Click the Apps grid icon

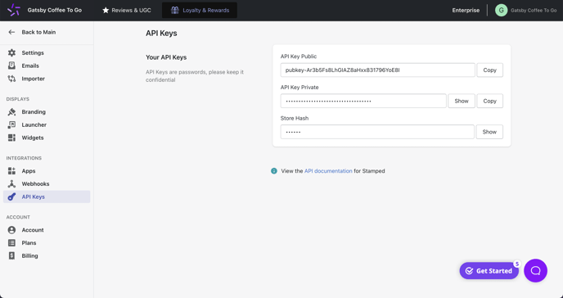(x=11, y=171)
